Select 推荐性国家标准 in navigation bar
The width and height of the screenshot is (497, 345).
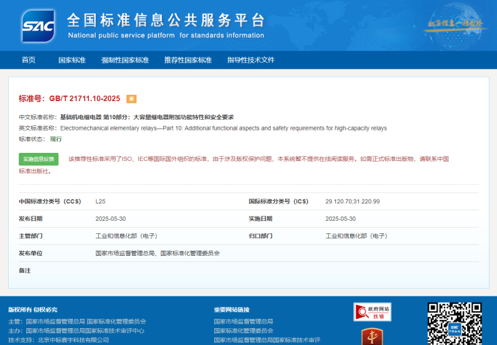[188, 61]
